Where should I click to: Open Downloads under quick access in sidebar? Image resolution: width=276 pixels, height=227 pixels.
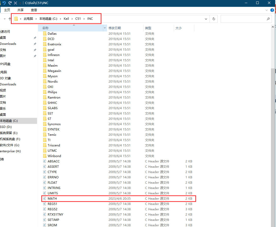click(8, 44)
